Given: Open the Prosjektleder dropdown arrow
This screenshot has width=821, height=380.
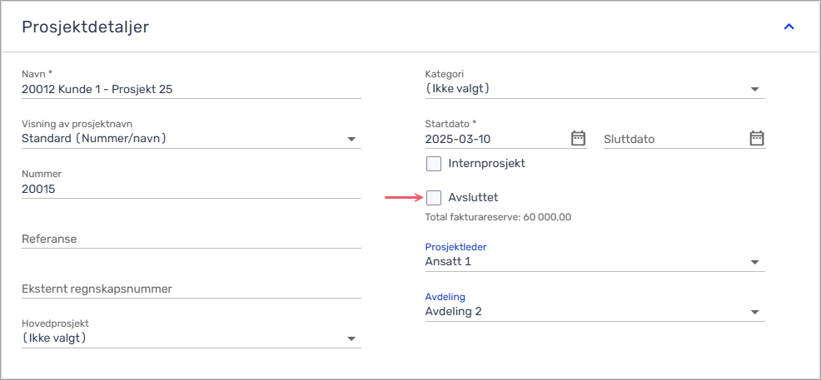Looking at the screenshot, I should point(754,262).
